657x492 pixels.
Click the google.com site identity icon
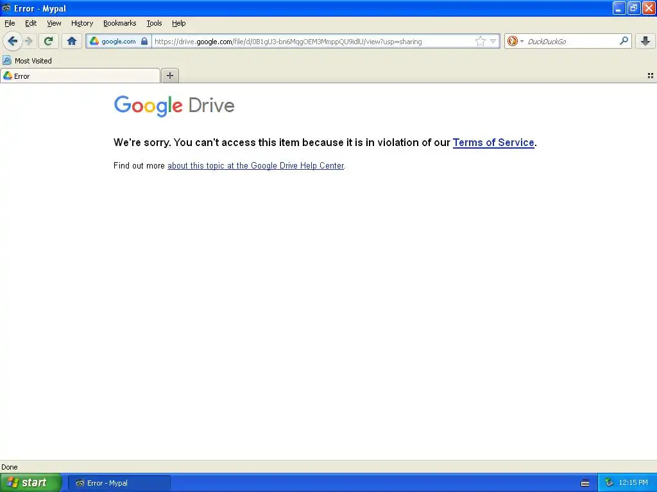(94, 41)
